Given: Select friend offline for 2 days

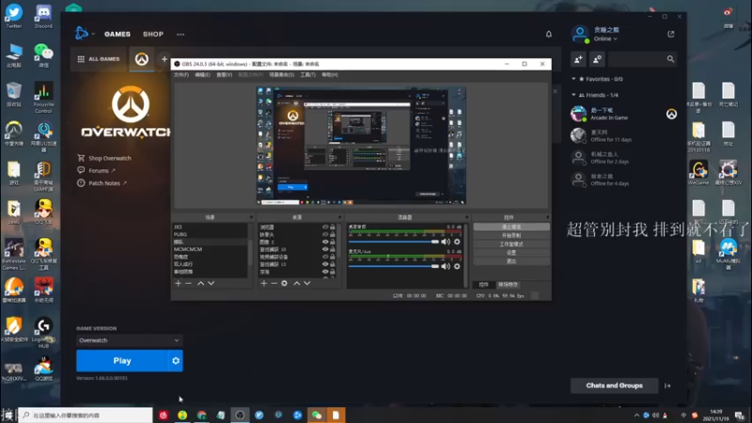Looking at the screenshot, I should click(x=623, y=158).
